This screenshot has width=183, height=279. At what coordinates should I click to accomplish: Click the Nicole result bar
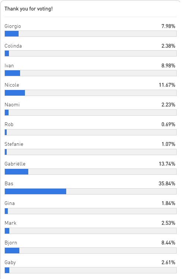click(x=90, y=93)
